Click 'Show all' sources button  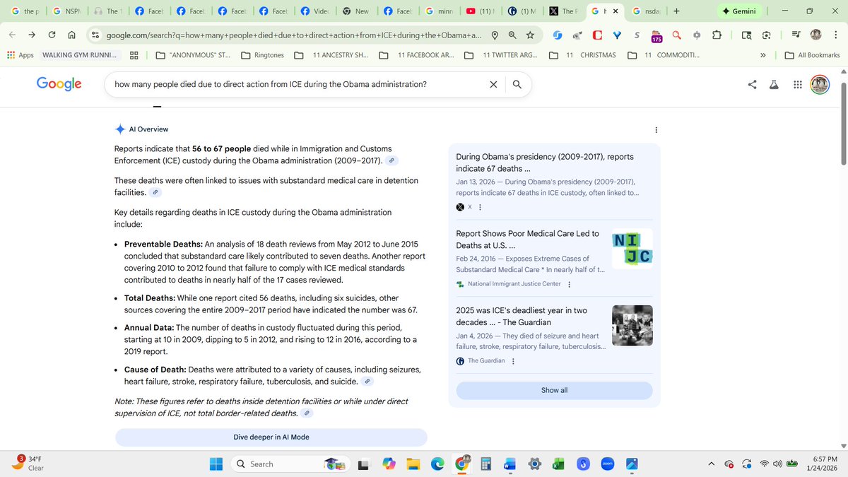point(554,390)
